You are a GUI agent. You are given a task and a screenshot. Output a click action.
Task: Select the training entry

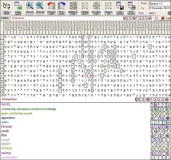(x=6, y=153)
